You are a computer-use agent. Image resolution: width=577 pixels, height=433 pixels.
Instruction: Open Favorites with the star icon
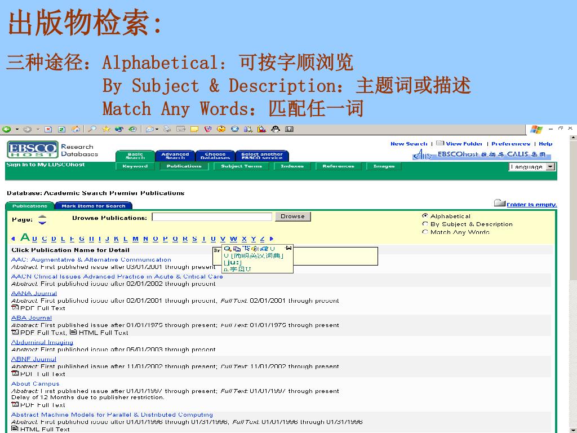(x=106, y=129)
